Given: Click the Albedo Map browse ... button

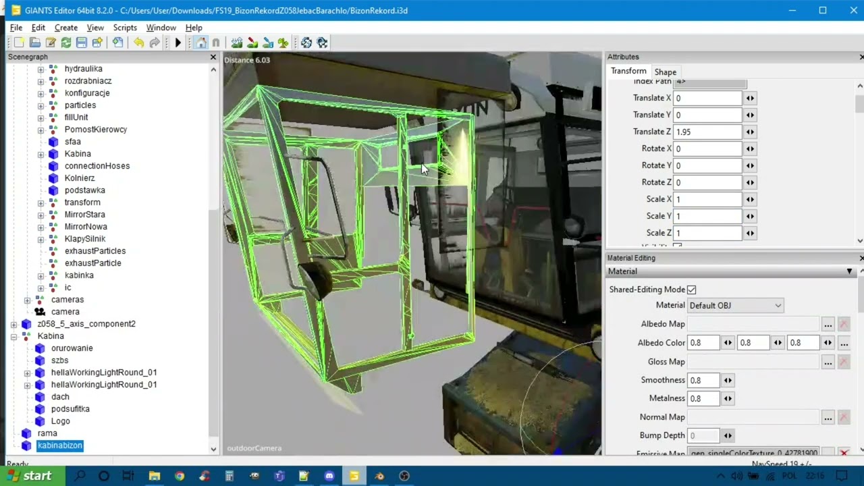Looking at the screenshot, I should (828, 324).
